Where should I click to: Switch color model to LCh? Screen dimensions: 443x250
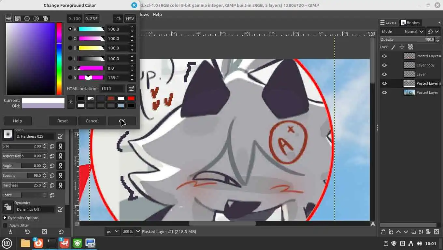pos(118,19)
